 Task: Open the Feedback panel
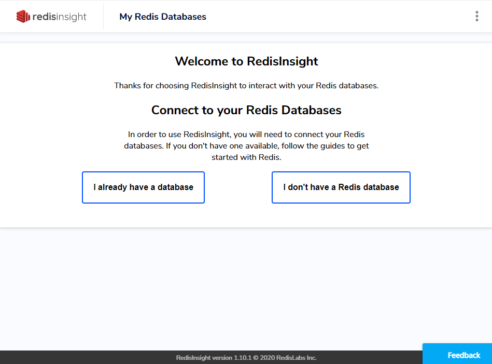tap(457, 354)
